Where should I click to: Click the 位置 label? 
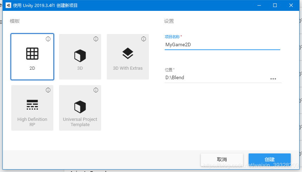(169, 70)
